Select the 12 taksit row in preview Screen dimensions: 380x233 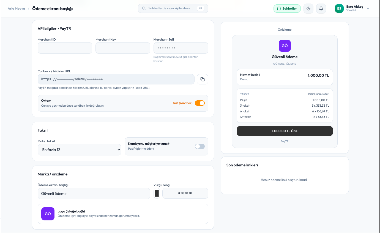tap(285, 117)
